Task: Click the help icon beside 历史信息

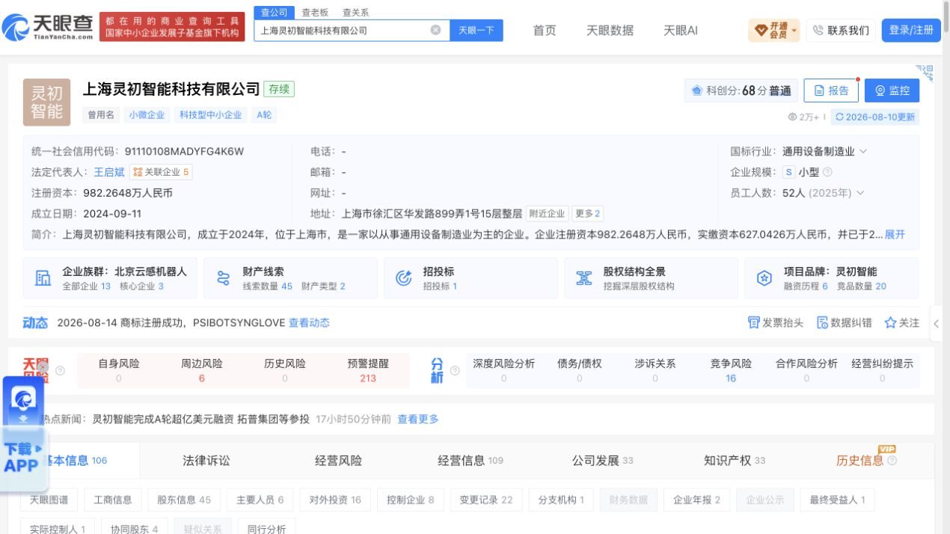Action: (892, 461)
